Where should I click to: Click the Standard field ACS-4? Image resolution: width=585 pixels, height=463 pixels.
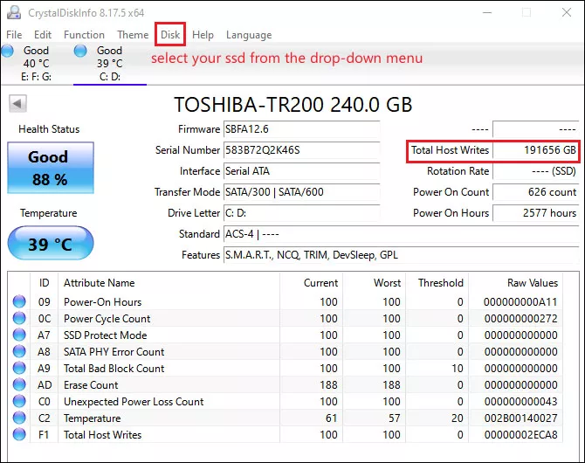pos(401,234)
